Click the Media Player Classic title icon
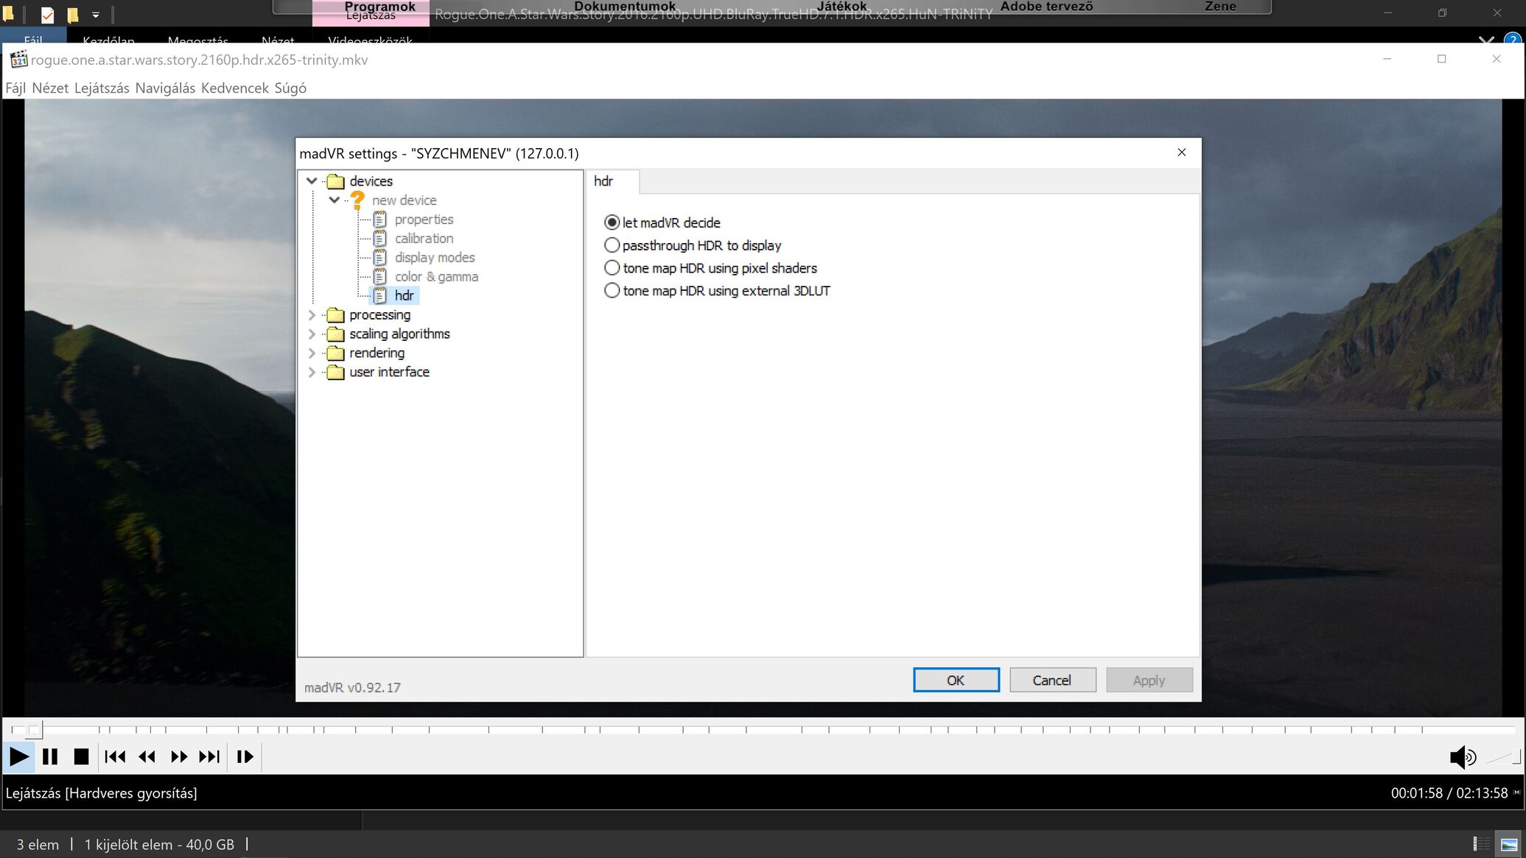Screen dimensions: 1526x858 coord(18,60)
